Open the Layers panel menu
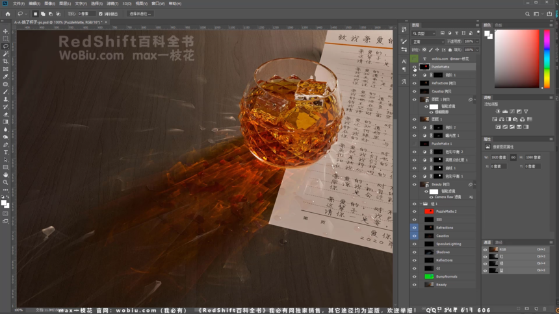The width and height of the screenshot is (559, 314). click(x=477, y=25)
